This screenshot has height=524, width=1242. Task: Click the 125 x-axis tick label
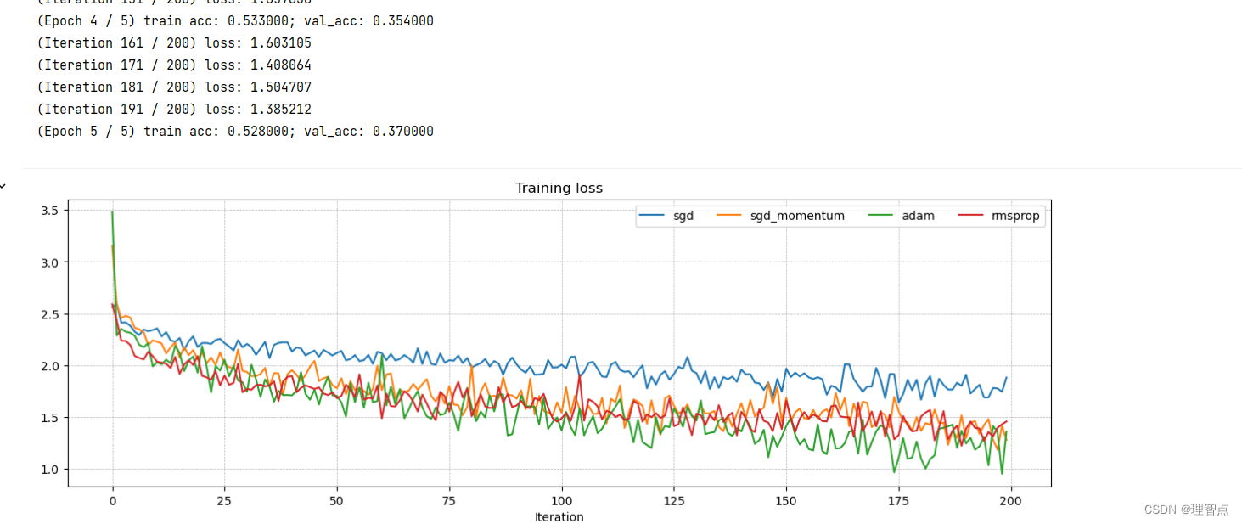(x=674, y=500)
